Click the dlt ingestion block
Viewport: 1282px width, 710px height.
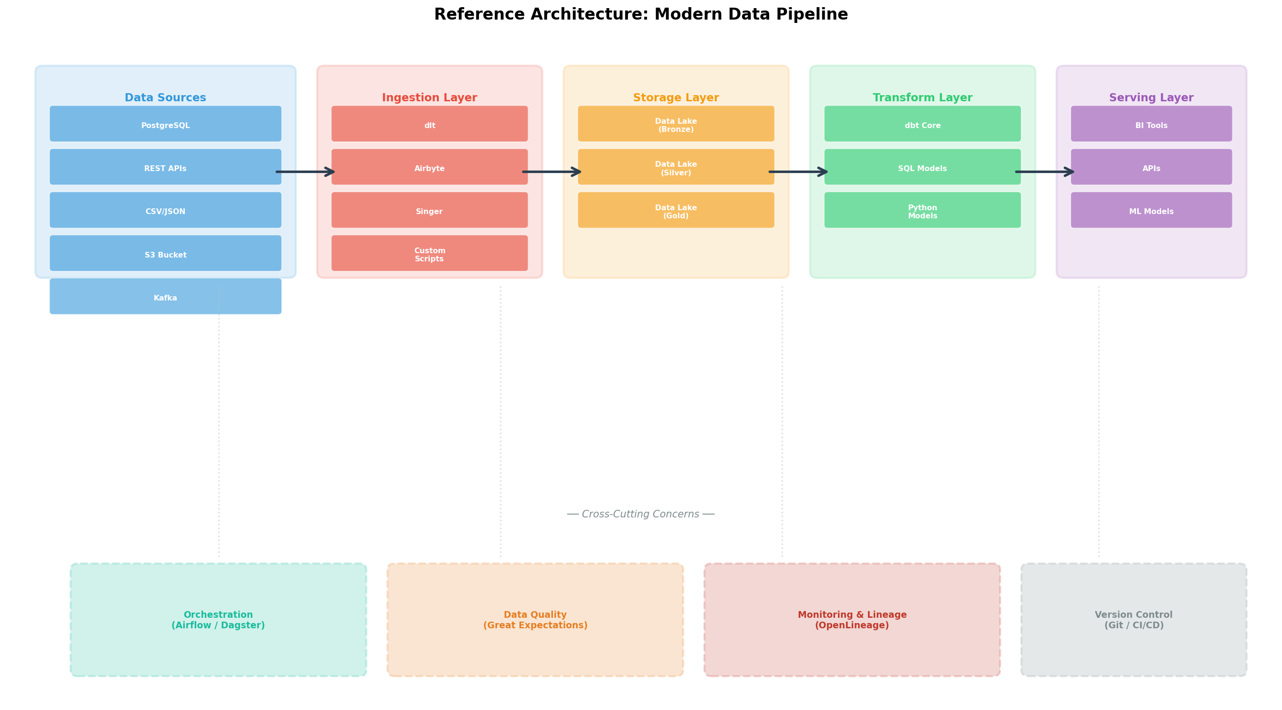429,125
